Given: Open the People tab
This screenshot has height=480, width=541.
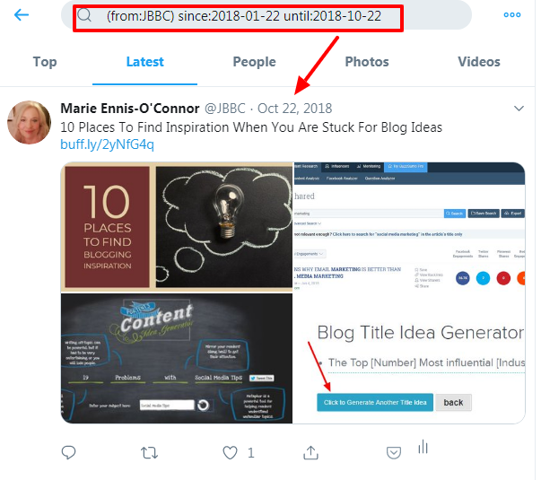Looking at the screenshot, I should coord(254,62).
